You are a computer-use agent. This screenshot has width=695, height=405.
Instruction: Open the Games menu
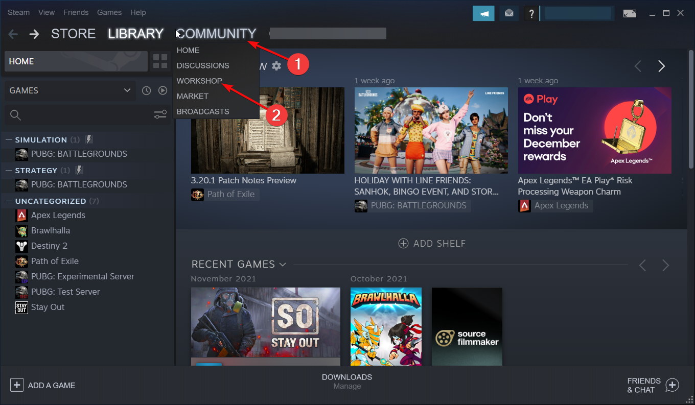coord(109,12)
